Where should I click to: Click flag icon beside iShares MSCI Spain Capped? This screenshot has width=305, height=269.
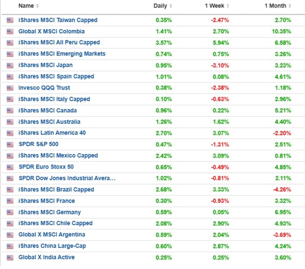(10, 77)
